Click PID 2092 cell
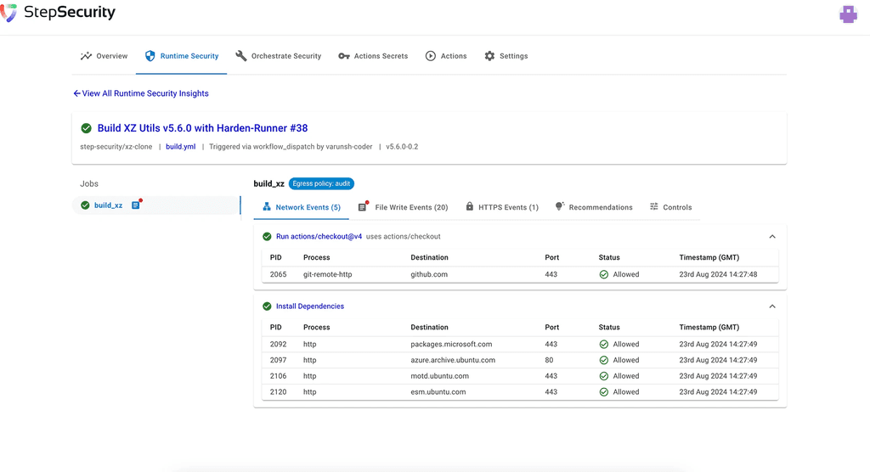The image size is (870, 472). [x=278, y=345]
